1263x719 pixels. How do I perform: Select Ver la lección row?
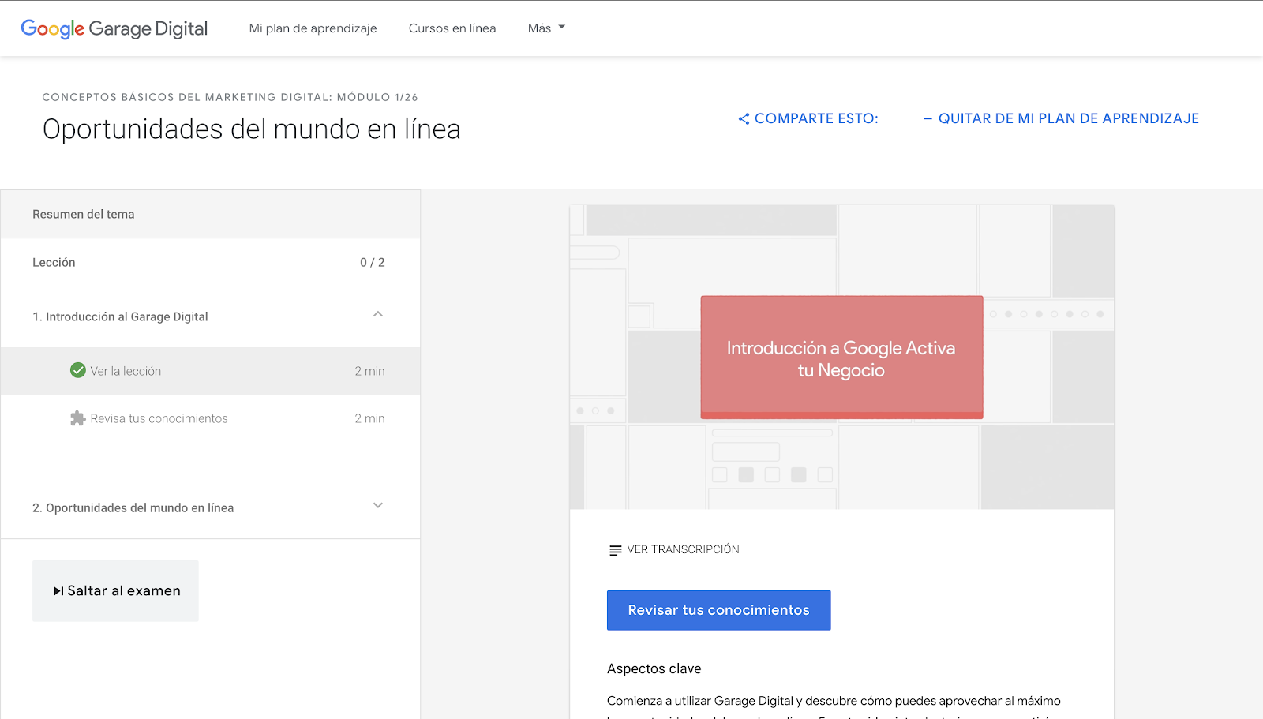coord(210,371)
